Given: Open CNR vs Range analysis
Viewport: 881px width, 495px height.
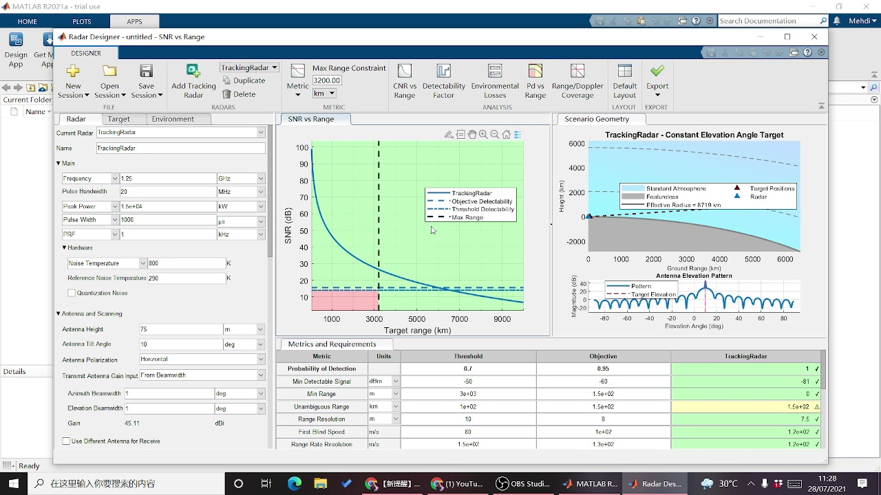Looking at the screenshot, I should pyautogui.click(x=405, y=81).
